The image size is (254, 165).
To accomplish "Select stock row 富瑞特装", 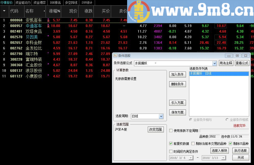I will coord(56,59).
